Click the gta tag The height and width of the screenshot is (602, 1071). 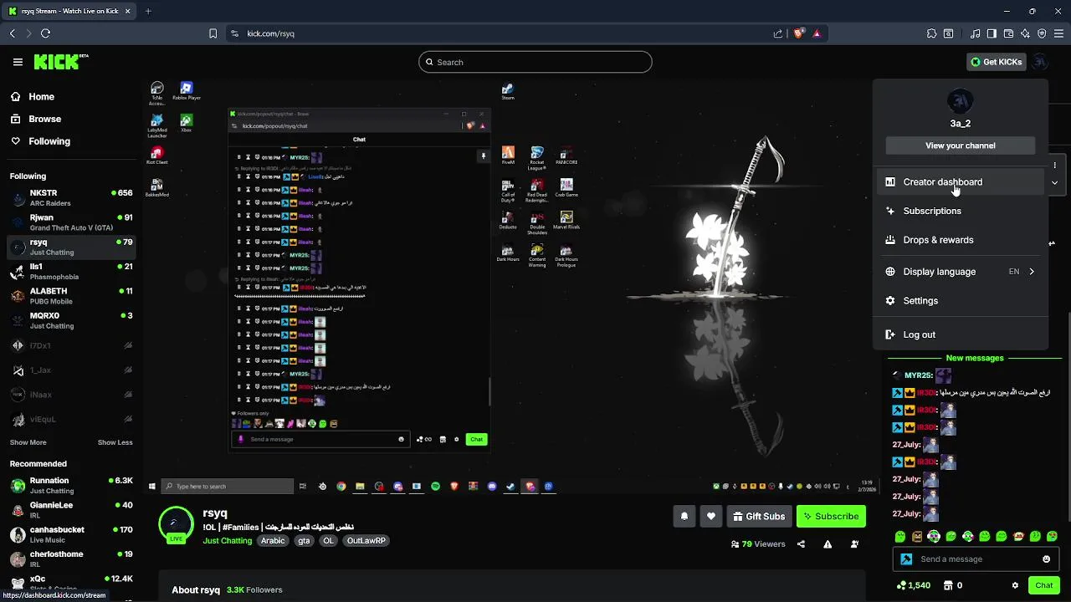point(304,541)
